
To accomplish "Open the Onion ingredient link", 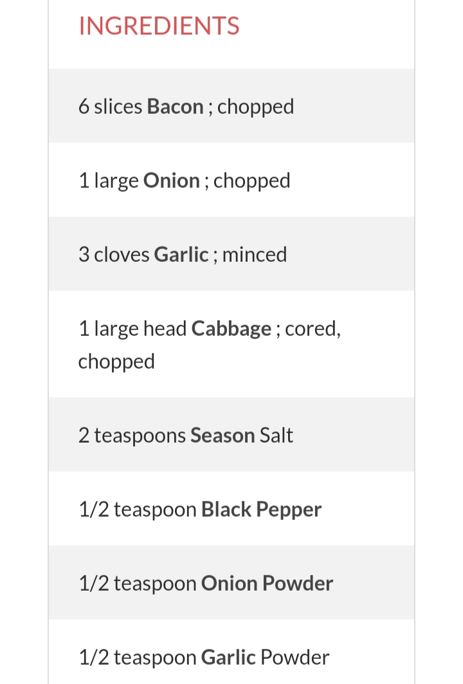I will click(171, 181).
